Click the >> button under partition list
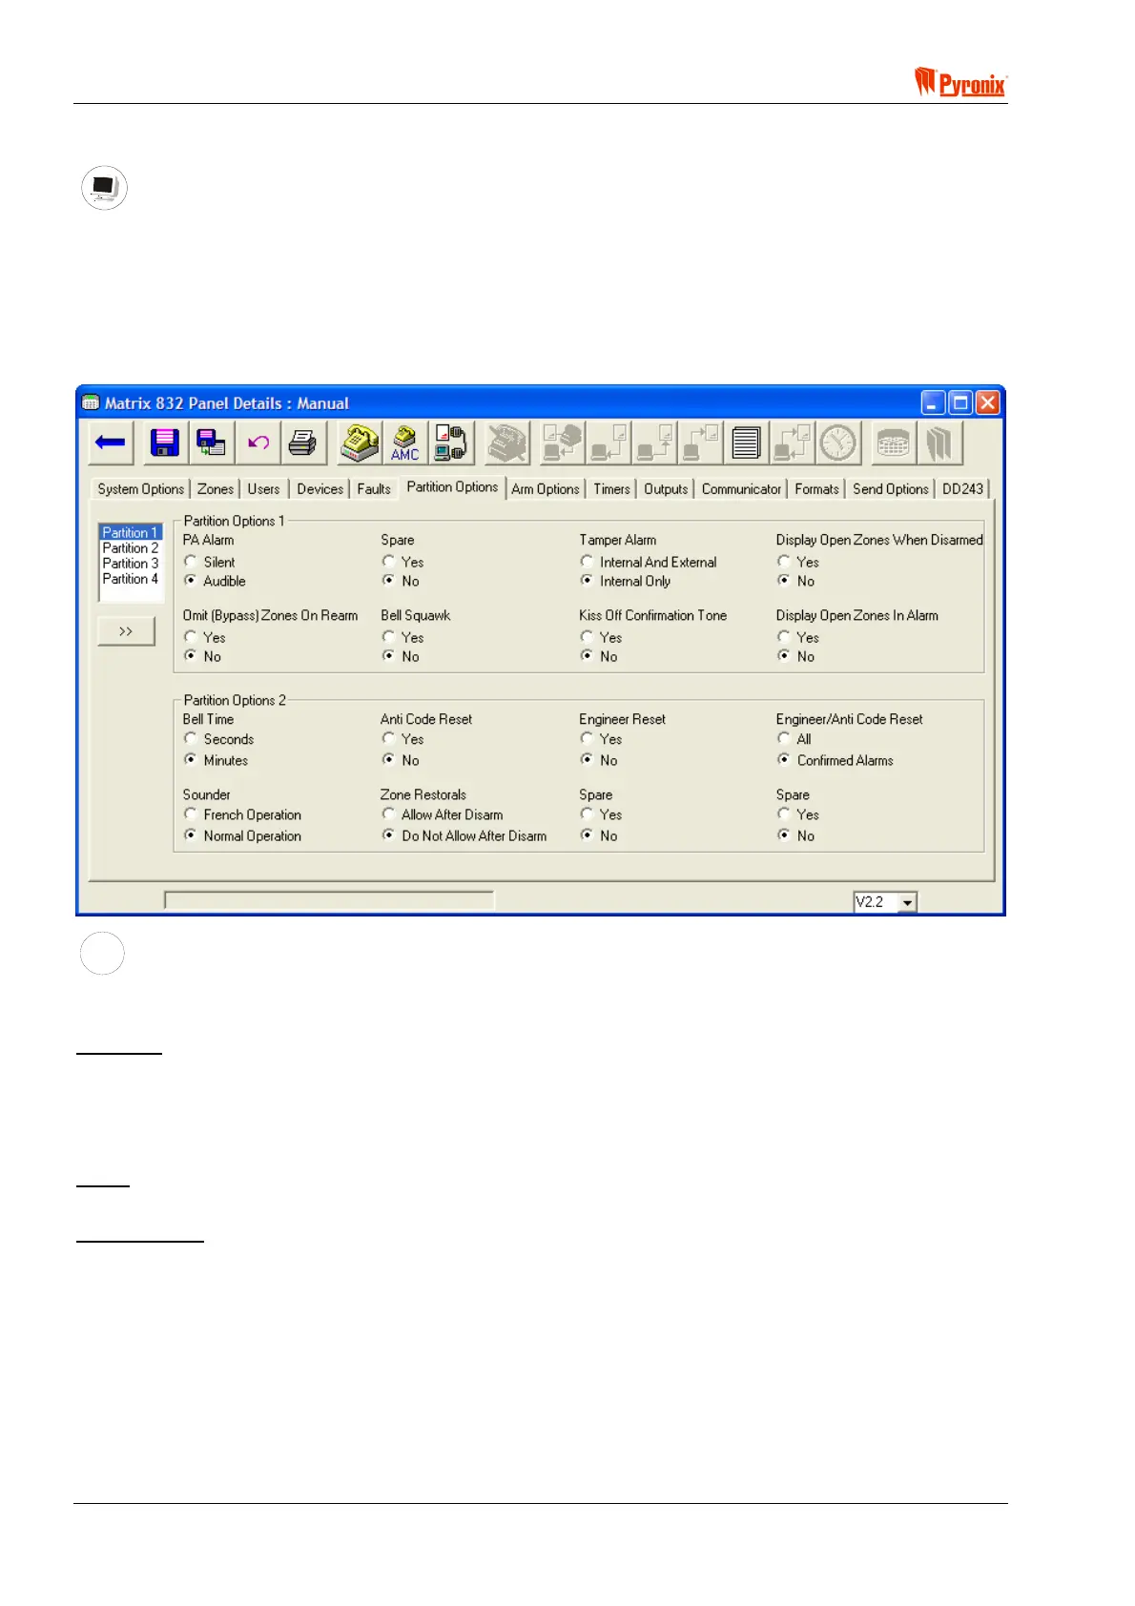1135x1606 pixels. point(126,631)
